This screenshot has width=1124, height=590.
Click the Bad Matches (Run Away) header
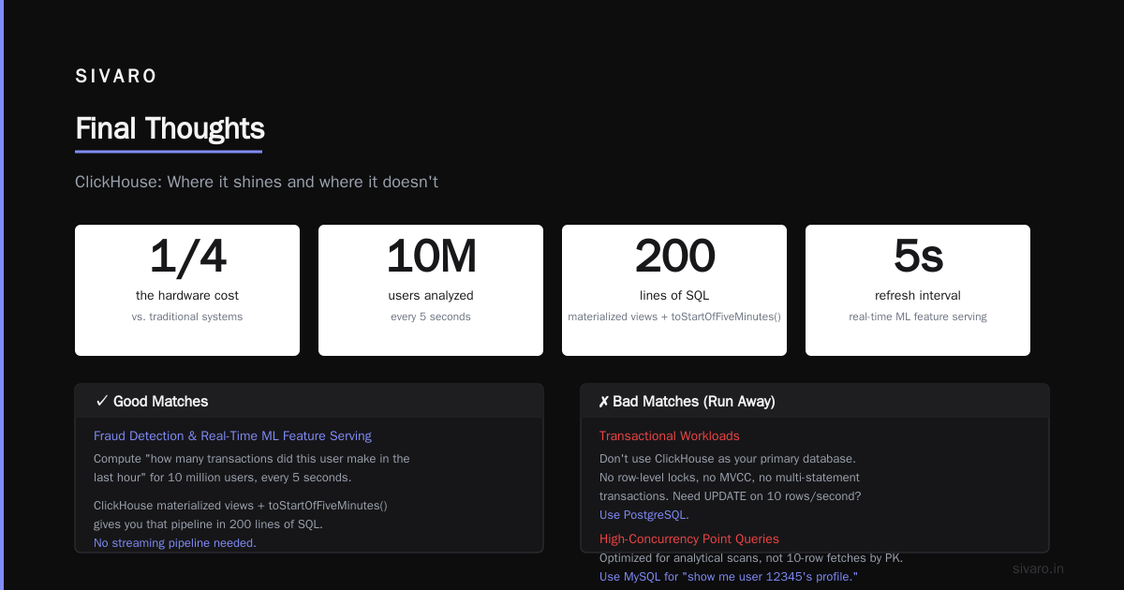click(815, 401)
